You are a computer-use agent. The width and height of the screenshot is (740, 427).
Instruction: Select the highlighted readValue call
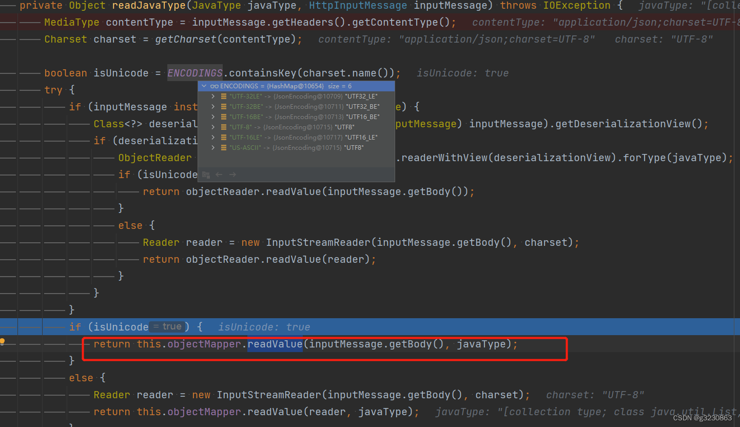275,344
